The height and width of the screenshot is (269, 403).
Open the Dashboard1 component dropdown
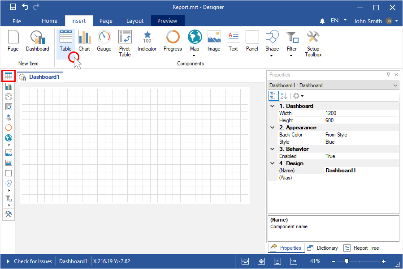click(395, 85)
